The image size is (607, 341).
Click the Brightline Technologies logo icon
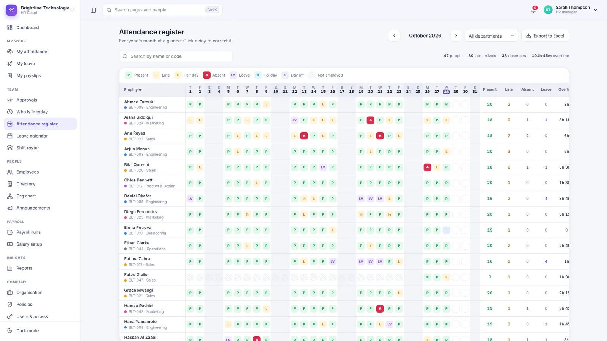point(11,10)
